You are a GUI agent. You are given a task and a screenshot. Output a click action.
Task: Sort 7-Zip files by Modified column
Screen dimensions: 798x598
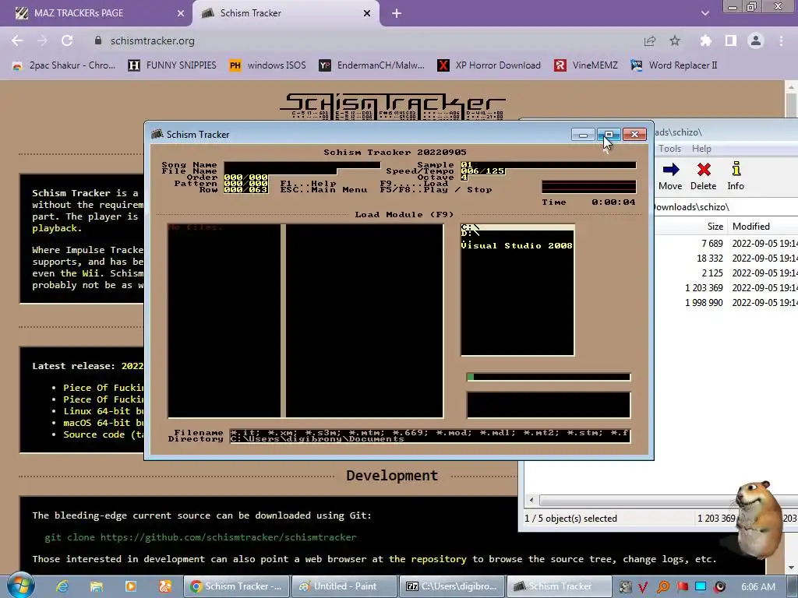pos(750,227)
